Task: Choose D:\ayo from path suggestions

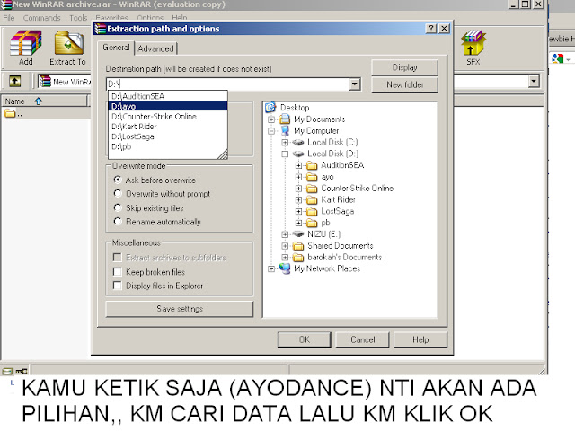Action: [x=168, y=106]
